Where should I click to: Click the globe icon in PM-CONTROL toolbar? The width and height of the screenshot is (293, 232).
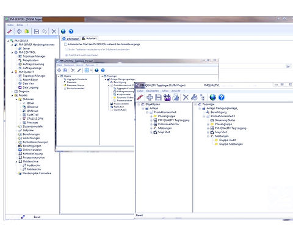tap(96, 70)
